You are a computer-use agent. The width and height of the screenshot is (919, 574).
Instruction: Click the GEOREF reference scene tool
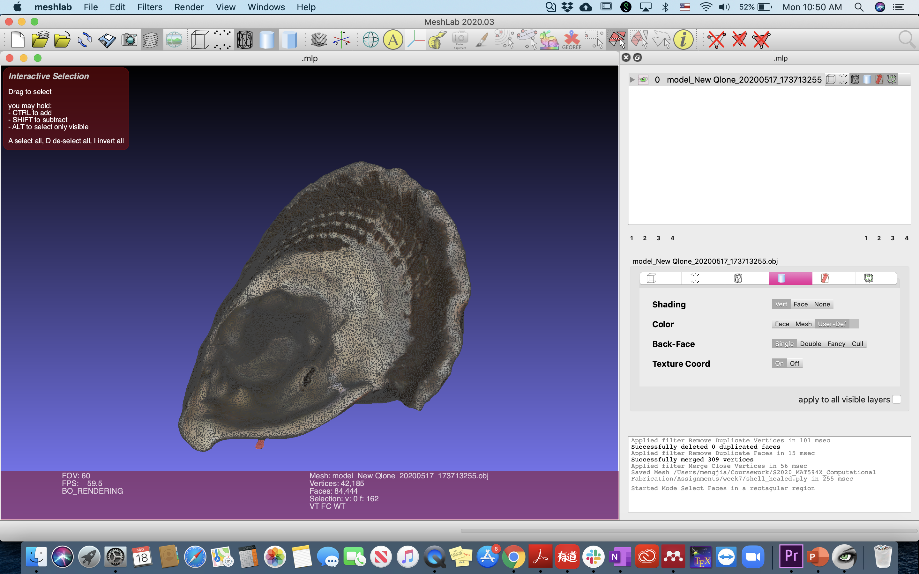coord(572,40)
